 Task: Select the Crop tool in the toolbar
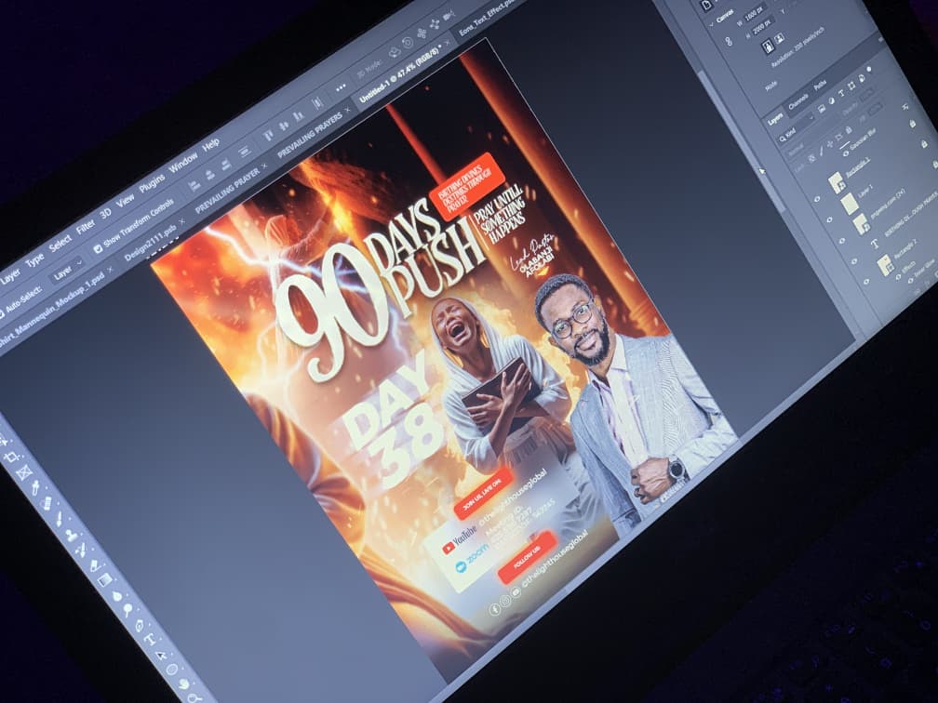[11, 458]
